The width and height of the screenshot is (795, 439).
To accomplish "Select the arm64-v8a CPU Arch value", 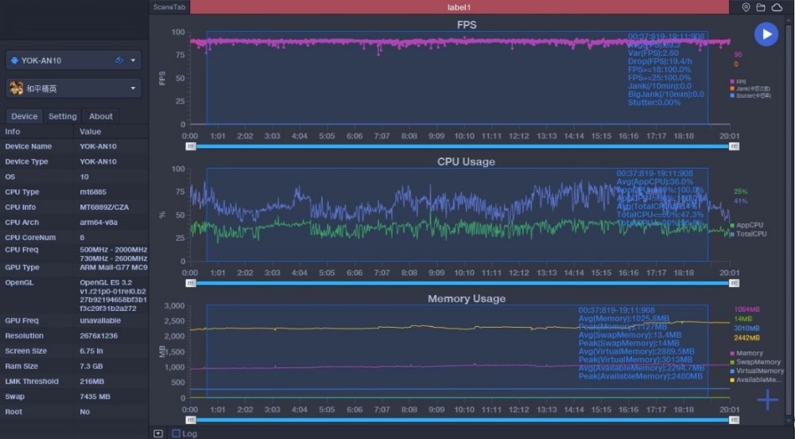I will [99, 223].
